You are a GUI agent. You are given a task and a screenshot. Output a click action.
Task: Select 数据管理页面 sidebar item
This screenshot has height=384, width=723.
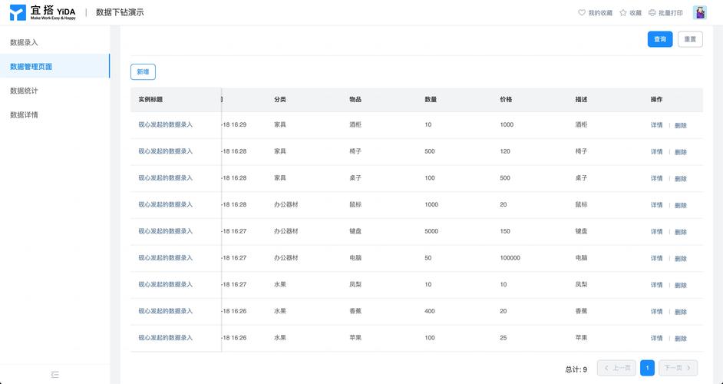coord(31,67)
